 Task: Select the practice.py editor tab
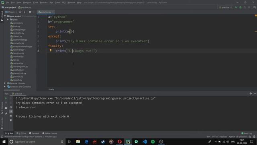pos(45,12)
